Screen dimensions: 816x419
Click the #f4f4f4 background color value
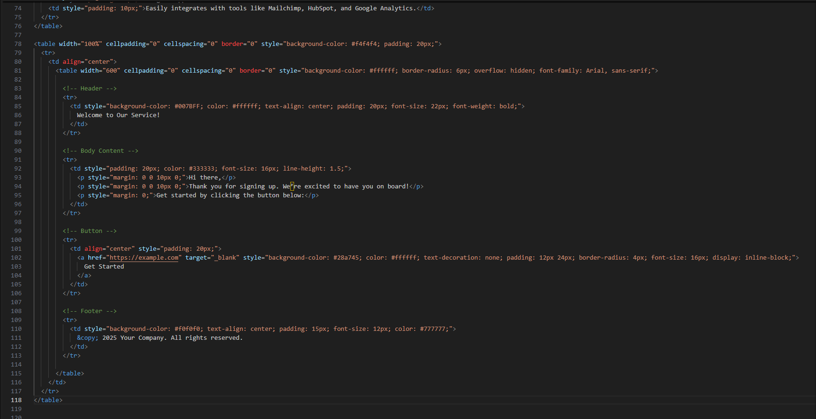[365, 44]
